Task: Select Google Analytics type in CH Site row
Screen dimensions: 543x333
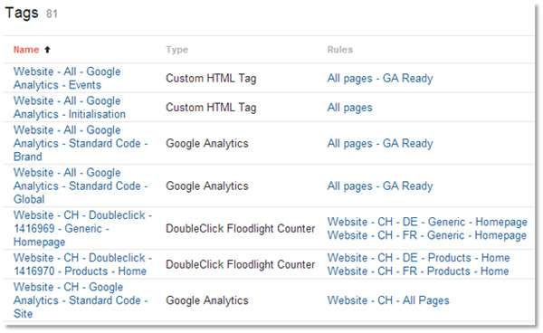Action: coord(207,300)
